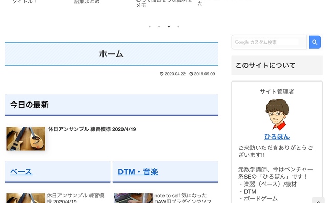This screenshot has height=203, width=328.
Task: Open the ベース category link
Action: (22, 172)
